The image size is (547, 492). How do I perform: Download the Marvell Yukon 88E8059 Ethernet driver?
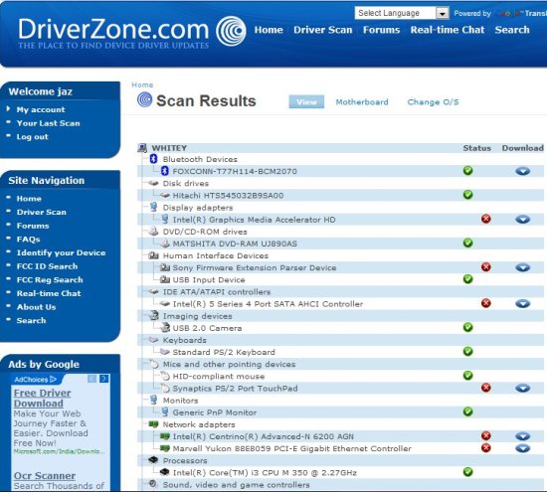522,448
